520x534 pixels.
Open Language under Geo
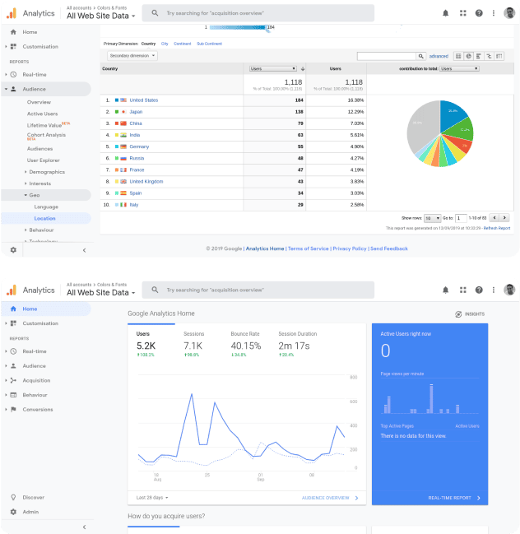tap(46, 207)
